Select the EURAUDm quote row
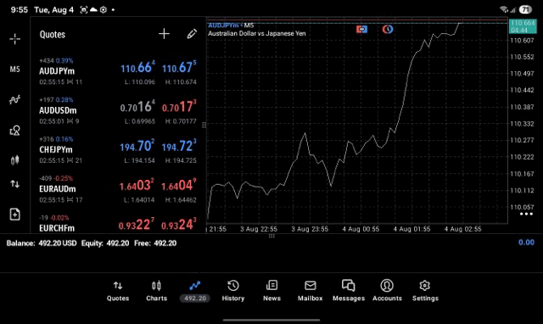 118,189
